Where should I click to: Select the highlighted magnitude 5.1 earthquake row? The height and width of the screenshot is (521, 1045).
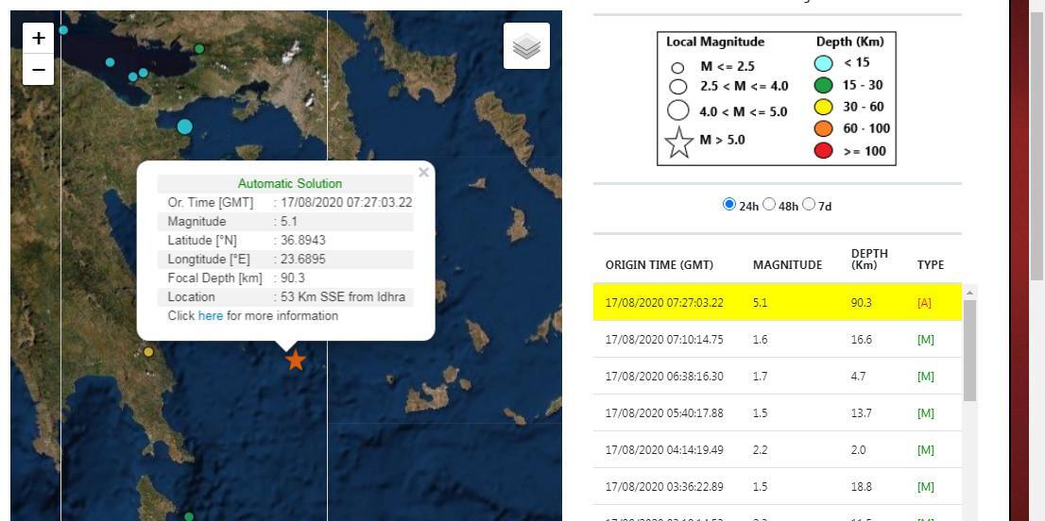coord(777,302)
